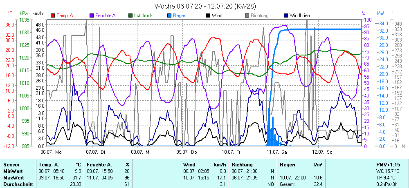
Task: Click the hPa axis unit label
Action: (23, 13)
